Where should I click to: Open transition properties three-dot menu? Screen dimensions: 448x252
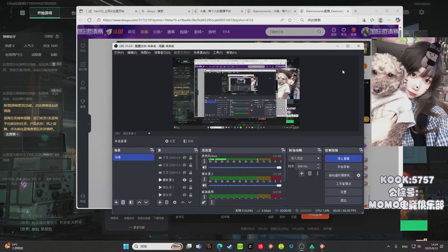pos(318,173)
